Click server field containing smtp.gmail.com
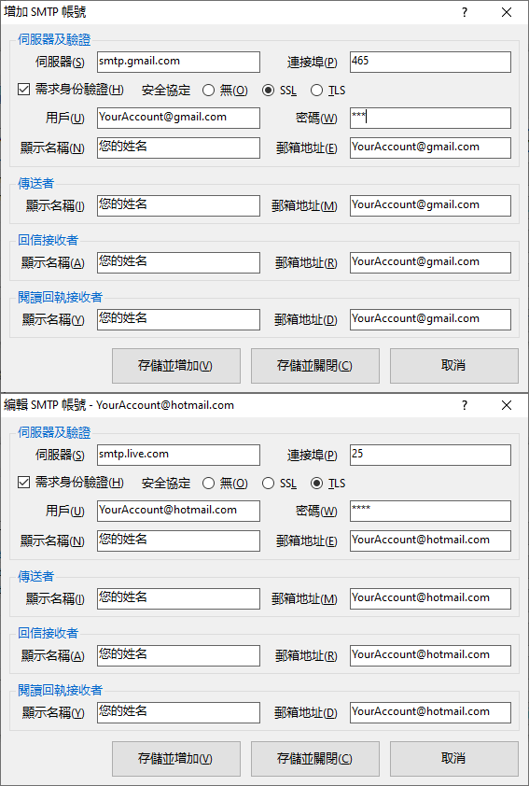 click(x=179, y=63)
